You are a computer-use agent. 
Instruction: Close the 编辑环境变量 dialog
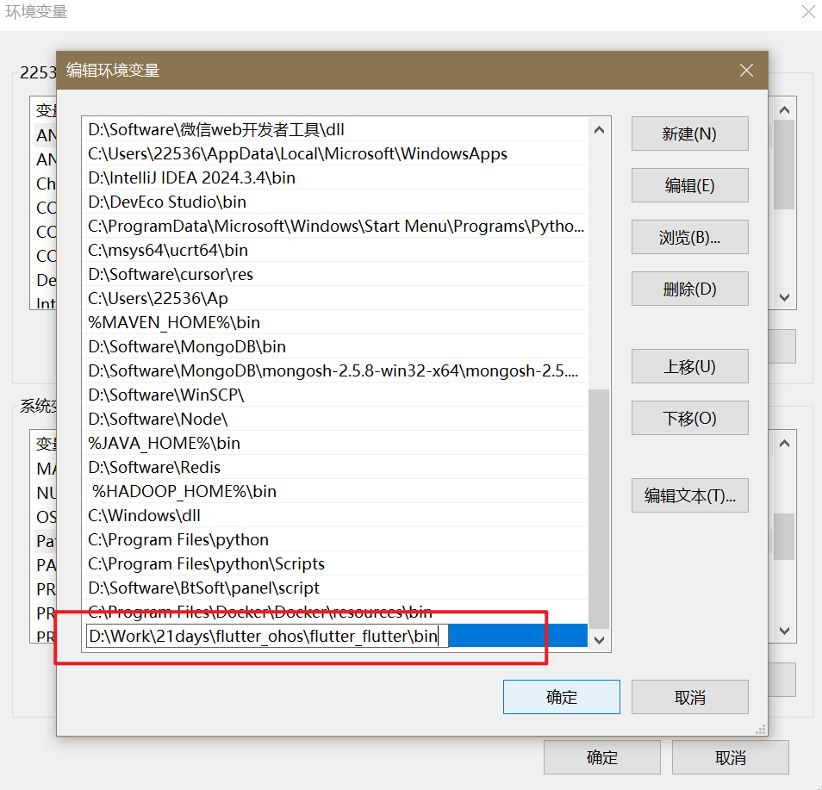pyautogui.click(x=746, y=71)
